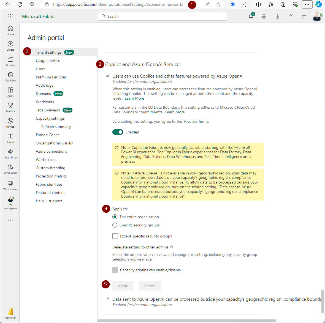325x323 pixels.
Task: Open Workloads in left rail
Action: (x=10, y=169)
